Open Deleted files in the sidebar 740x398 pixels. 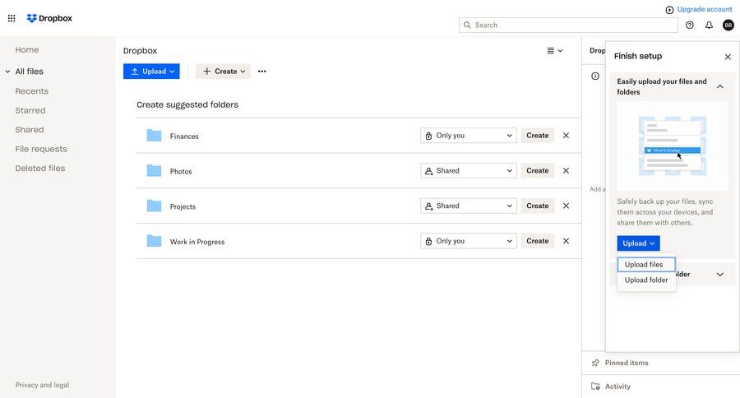(x=40, y=169)
